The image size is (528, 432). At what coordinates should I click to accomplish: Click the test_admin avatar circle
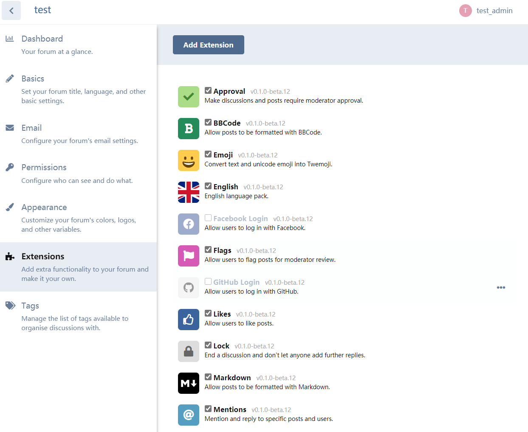pyautogui.click(x=466, y=11)
